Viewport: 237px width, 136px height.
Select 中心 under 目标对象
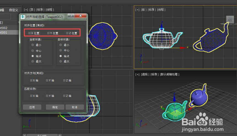point(61,50)
